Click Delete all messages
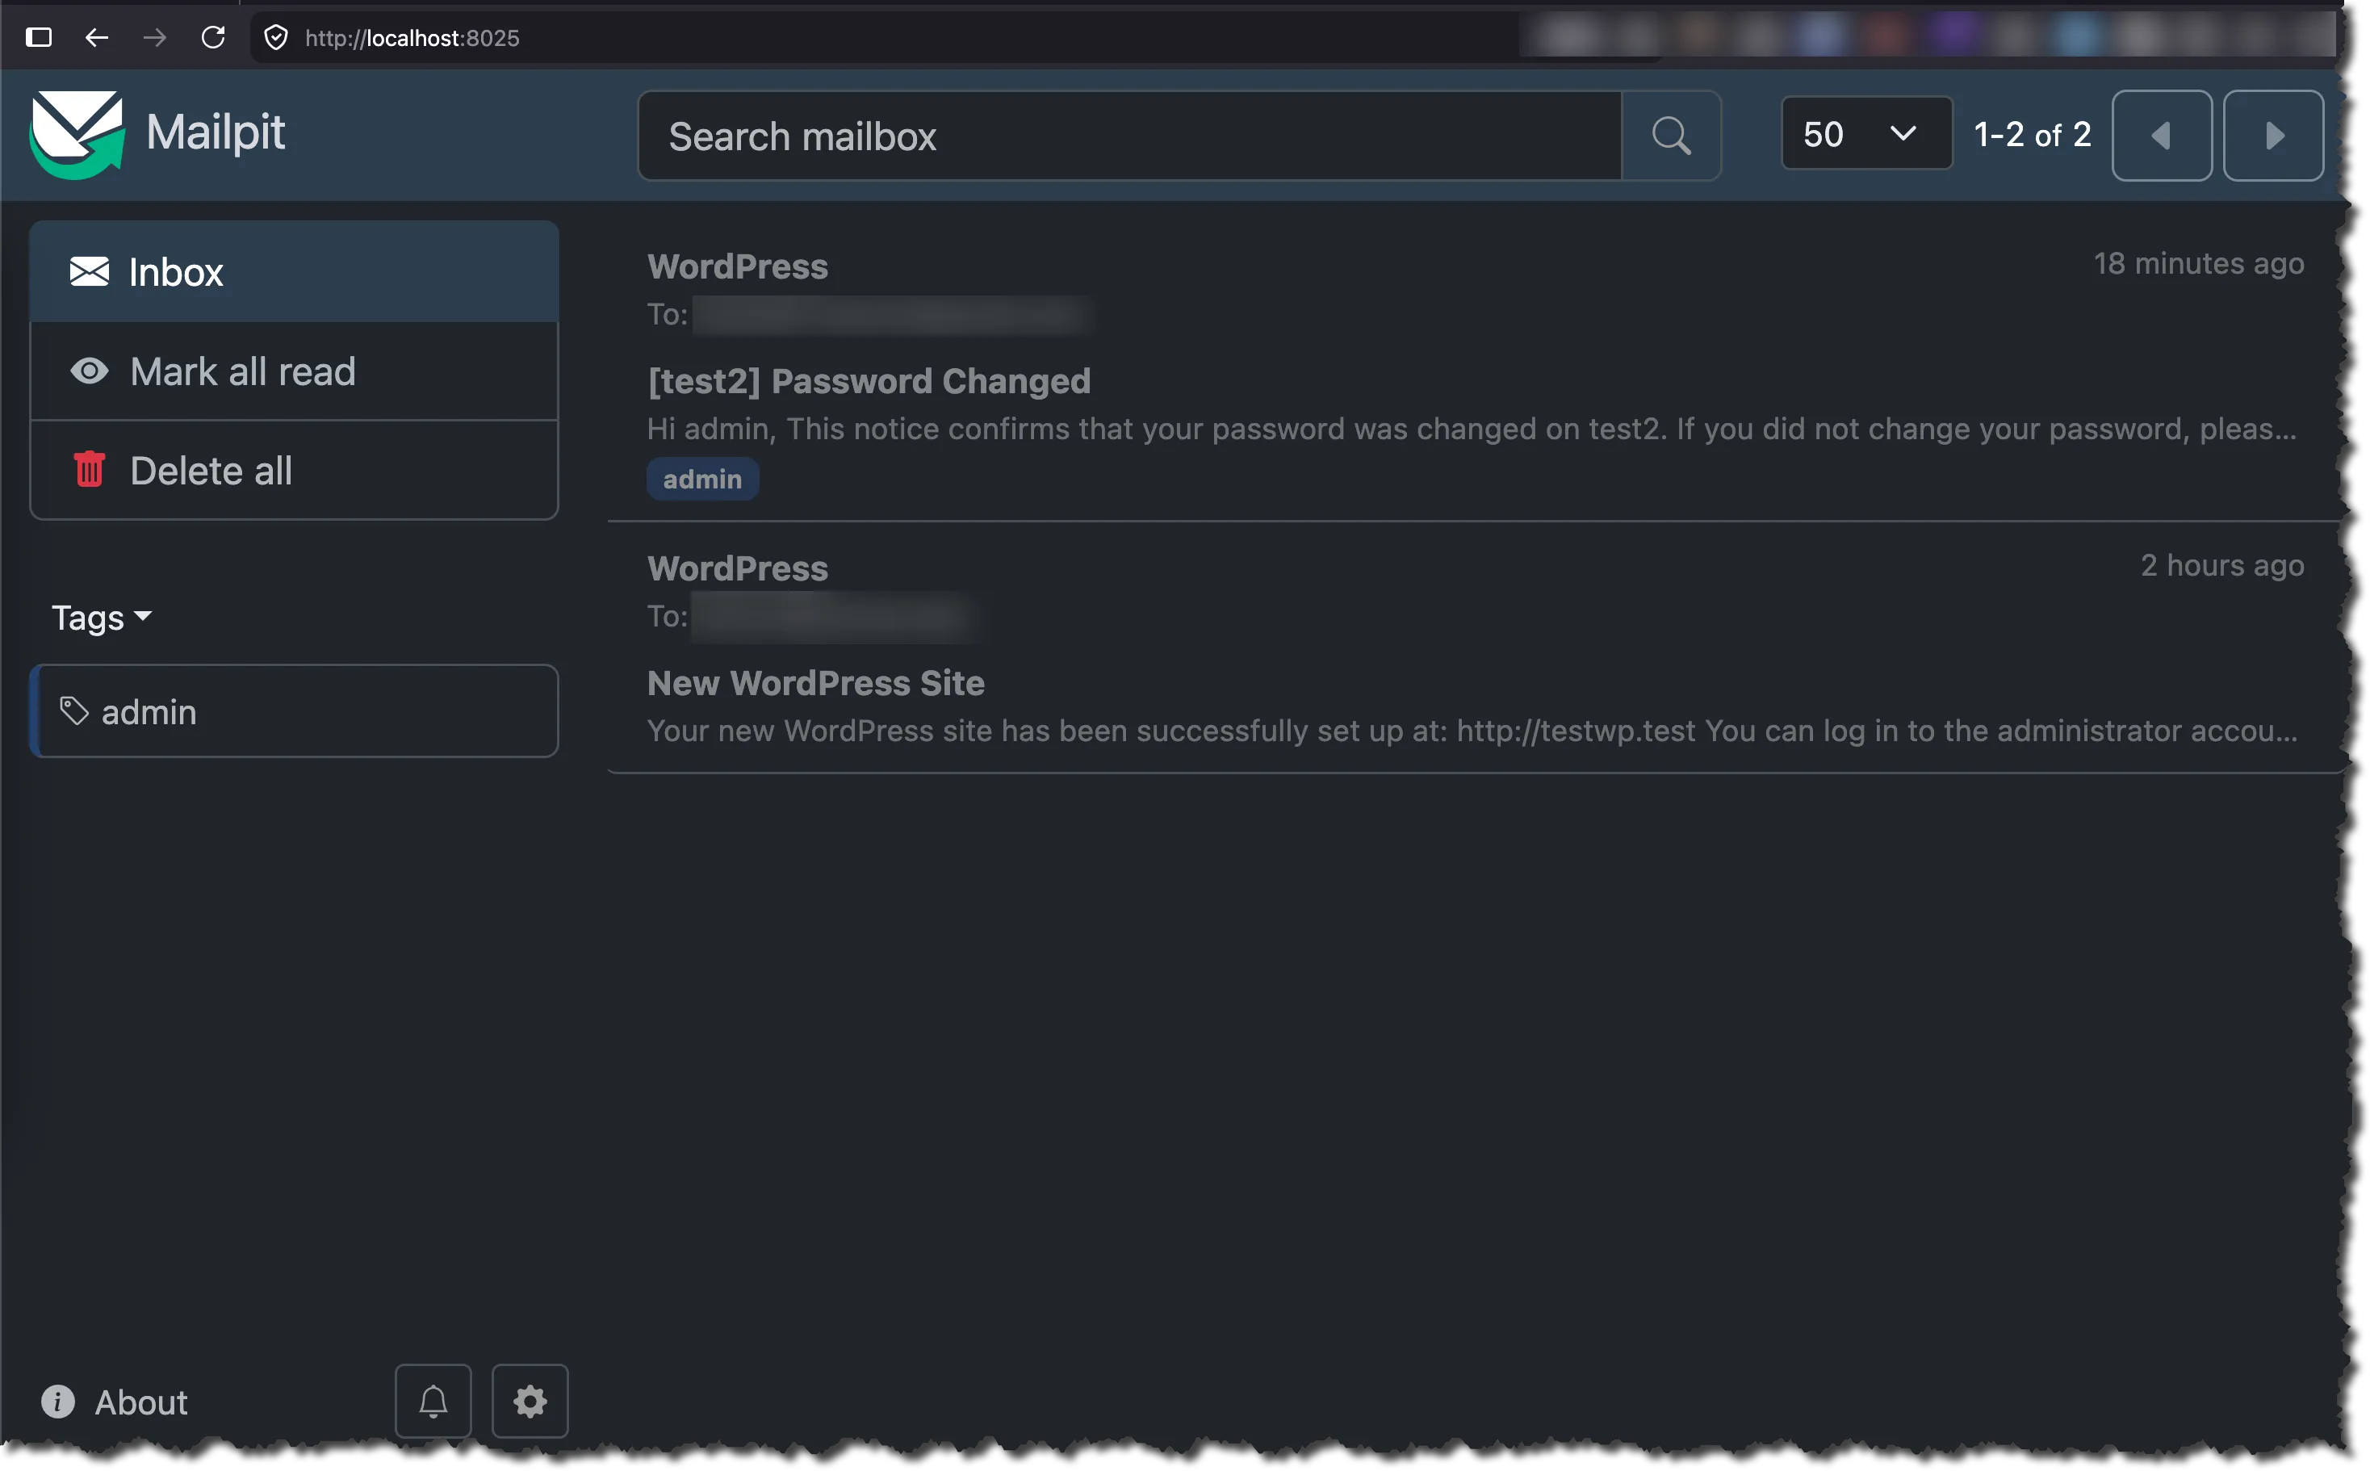 point(294,471)
